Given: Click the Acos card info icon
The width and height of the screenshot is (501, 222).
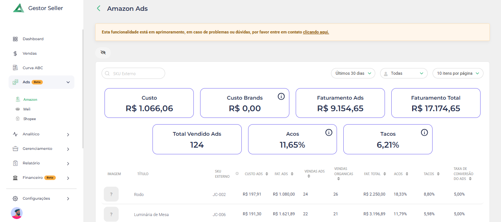Looking at the screenshot, I should pos(329,132).
